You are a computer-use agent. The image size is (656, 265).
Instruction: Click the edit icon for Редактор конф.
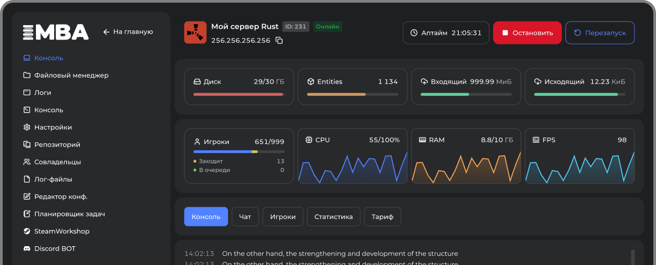pos(27,196)
